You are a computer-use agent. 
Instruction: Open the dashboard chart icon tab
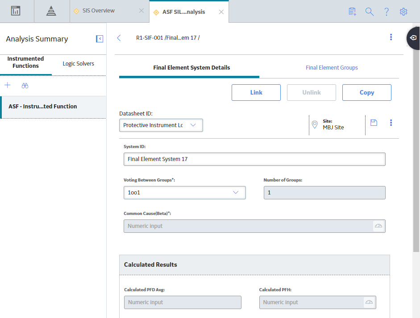tap(16, 11)
